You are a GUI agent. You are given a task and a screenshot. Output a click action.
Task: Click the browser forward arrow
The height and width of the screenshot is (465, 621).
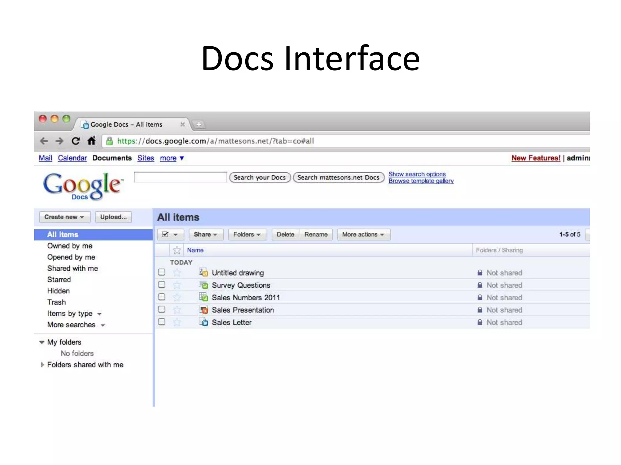coord(59,141)
